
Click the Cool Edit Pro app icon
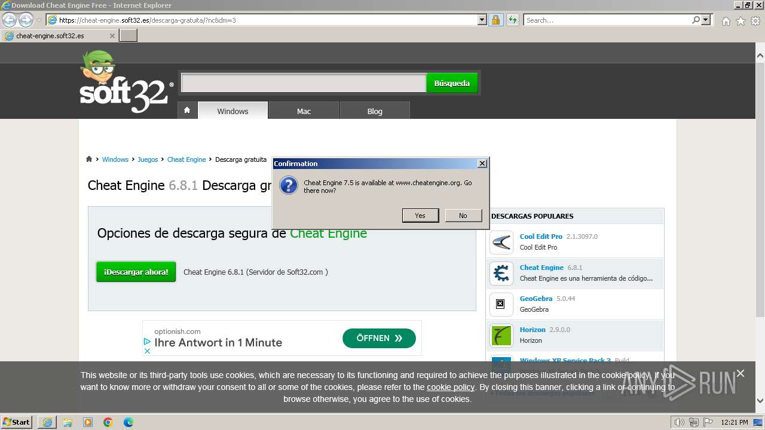tap(501, 242)
